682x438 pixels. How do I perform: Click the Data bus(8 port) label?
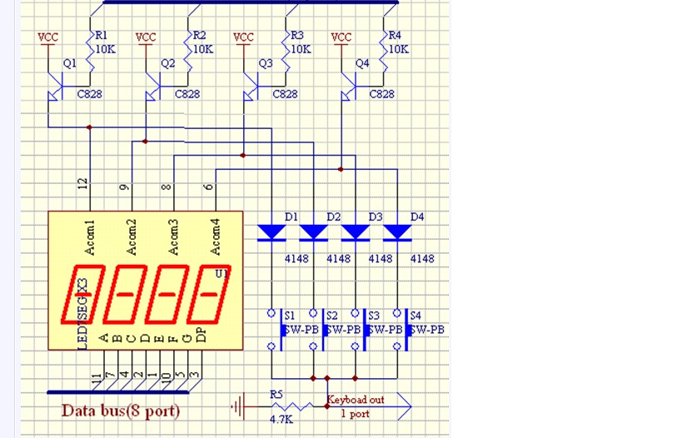(x=121, y=411)
